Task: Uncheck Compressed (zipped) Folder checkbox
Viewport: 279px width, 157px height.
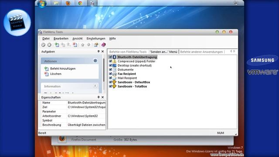Action: click(x=110, y=61)
